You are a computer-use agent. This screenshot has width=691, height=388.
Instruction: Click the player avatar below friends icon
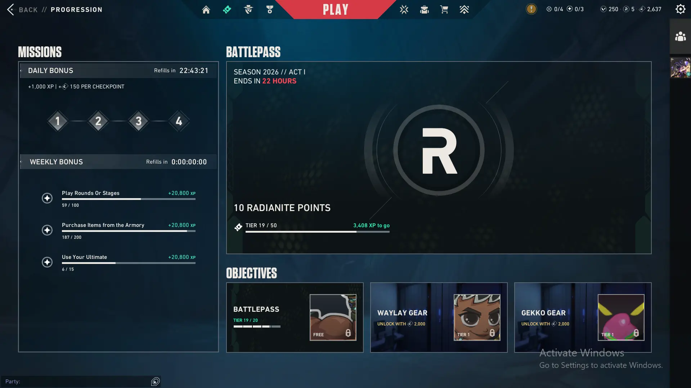coord(680,68)
